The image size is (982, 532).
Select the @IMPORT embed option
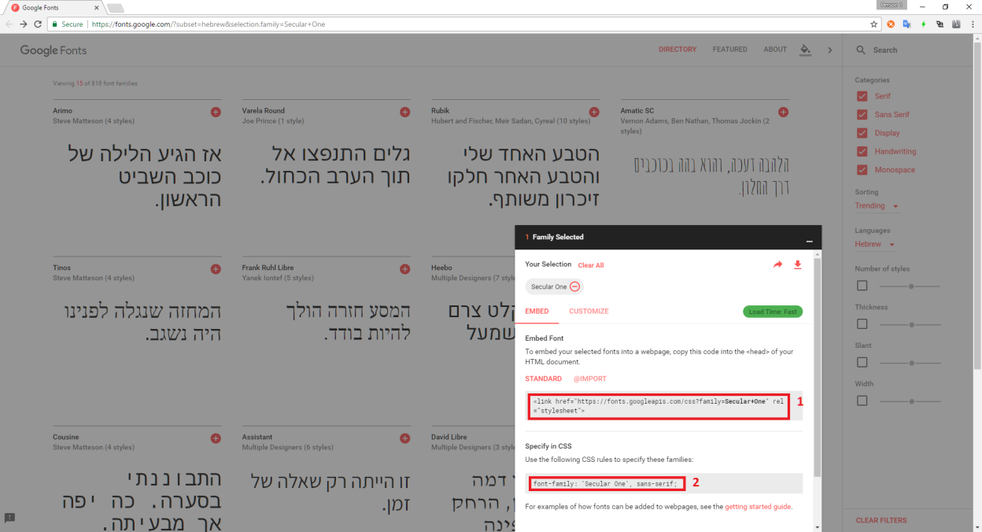click(590, 379)
